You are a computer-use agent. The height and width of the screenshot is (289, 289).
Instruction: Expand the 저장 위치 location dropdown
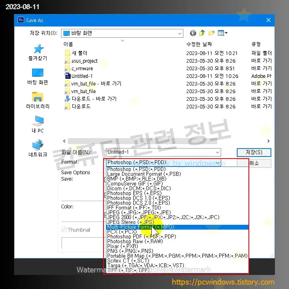tap(179, 33)
